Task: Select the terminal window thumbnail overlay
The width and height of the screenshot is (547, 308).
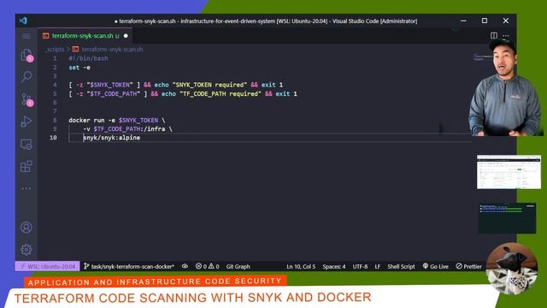Action: click(x=507, y=219)
